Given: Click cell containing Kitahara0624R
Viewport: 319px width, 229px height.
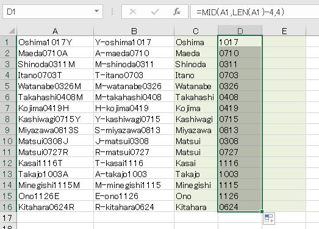Looking at the screenshot, I should click(55, 207).
